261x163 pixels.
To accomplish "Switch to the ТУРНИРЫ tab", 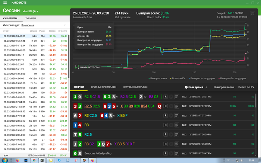I will [31, 19].
